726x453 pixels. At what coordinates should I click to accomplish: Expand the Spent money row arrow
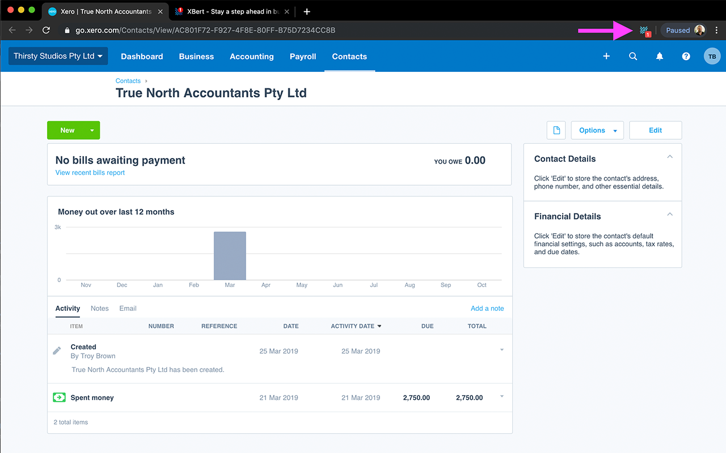point(502,396)
